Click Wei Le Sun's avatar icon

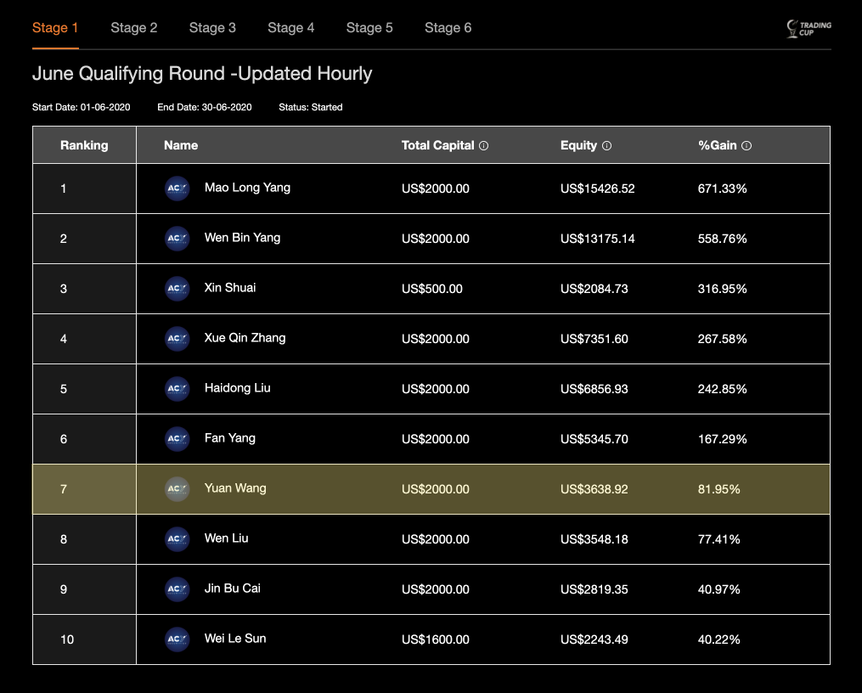click(177, 639)
